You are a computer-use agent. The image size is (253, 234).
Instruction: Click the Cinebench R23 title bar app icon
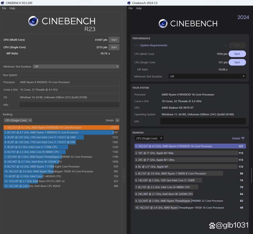pos(3,3)
